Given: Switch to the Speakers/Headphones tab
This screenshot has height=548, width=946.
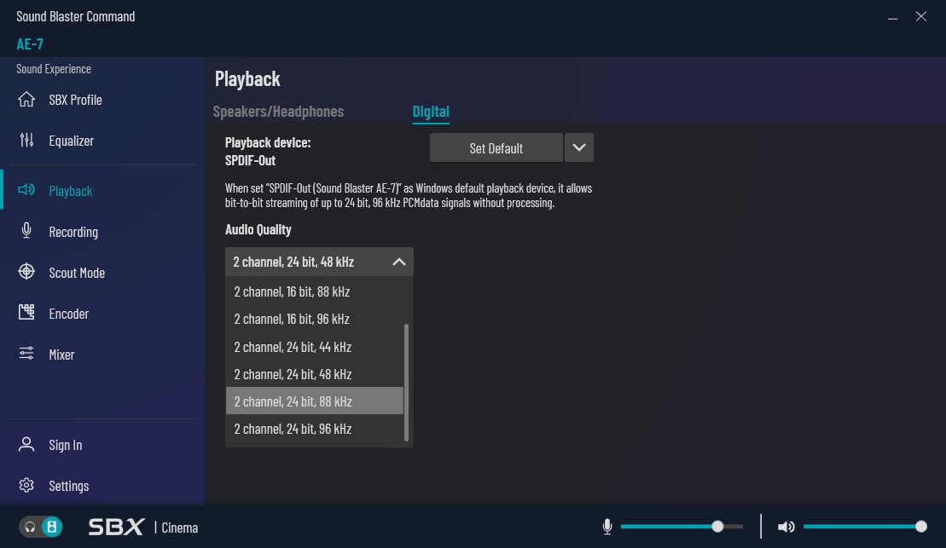Looking at the screenshot, I should coord(278,111).
